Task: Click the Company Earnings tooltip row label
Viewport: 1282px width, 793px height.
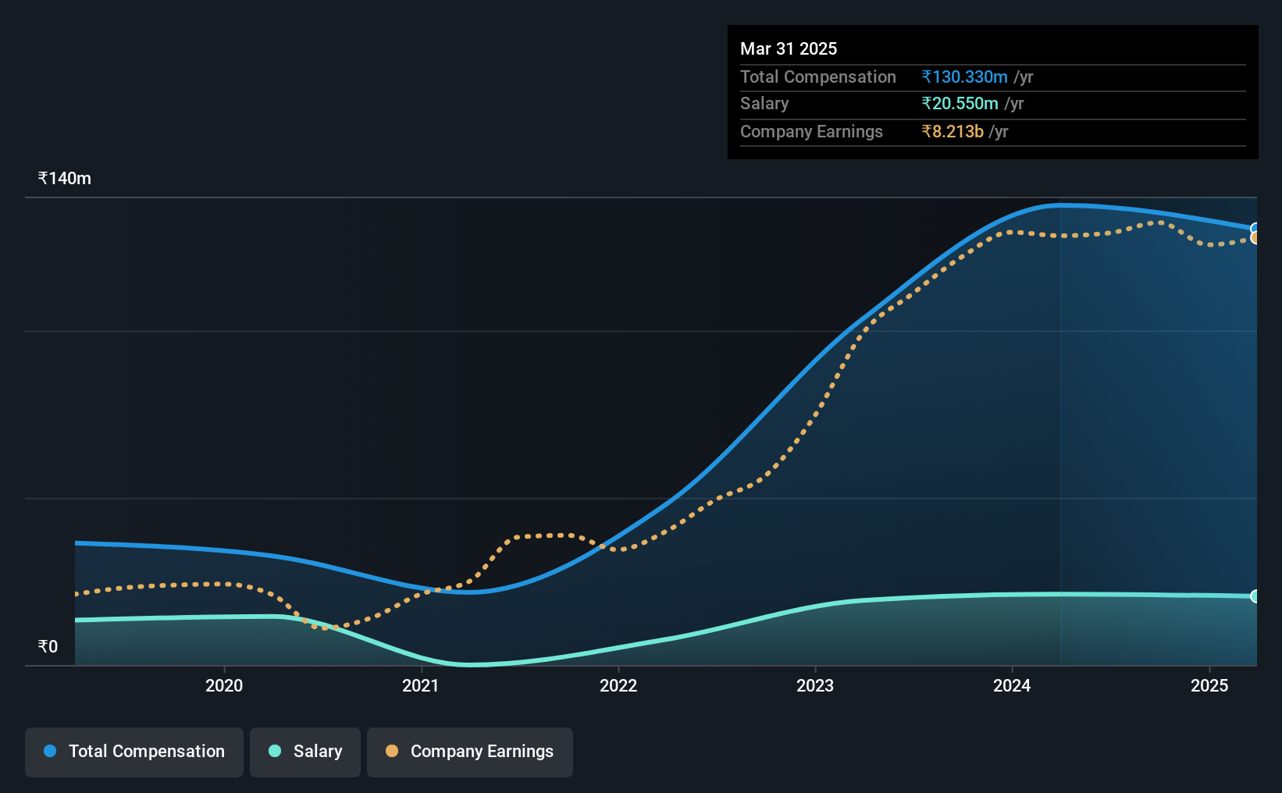Action: click(x=811, y=131)
